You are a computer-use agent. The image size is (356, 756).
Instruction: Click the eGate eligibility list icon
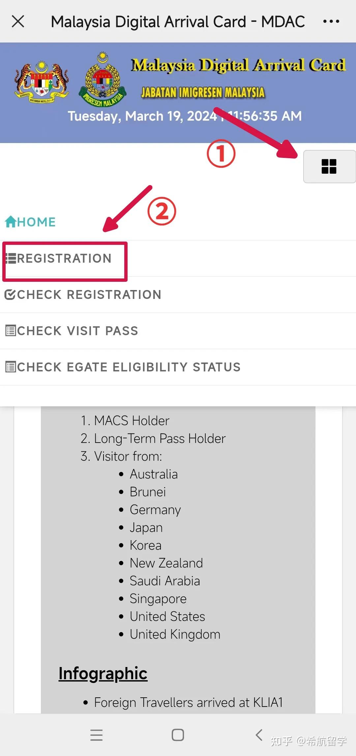(x=11, y=367)
